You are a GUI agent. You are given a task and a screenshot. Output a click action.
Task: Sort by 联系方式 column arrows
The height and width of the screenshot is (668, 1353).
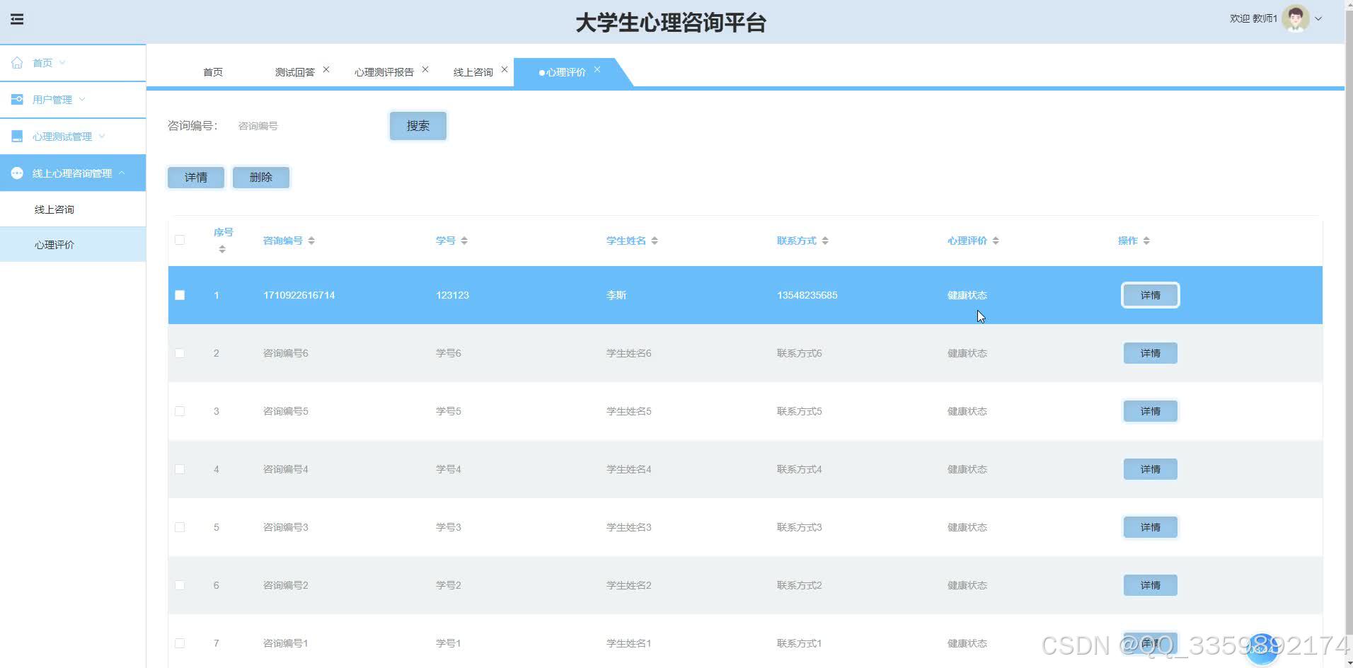point(825,241)
